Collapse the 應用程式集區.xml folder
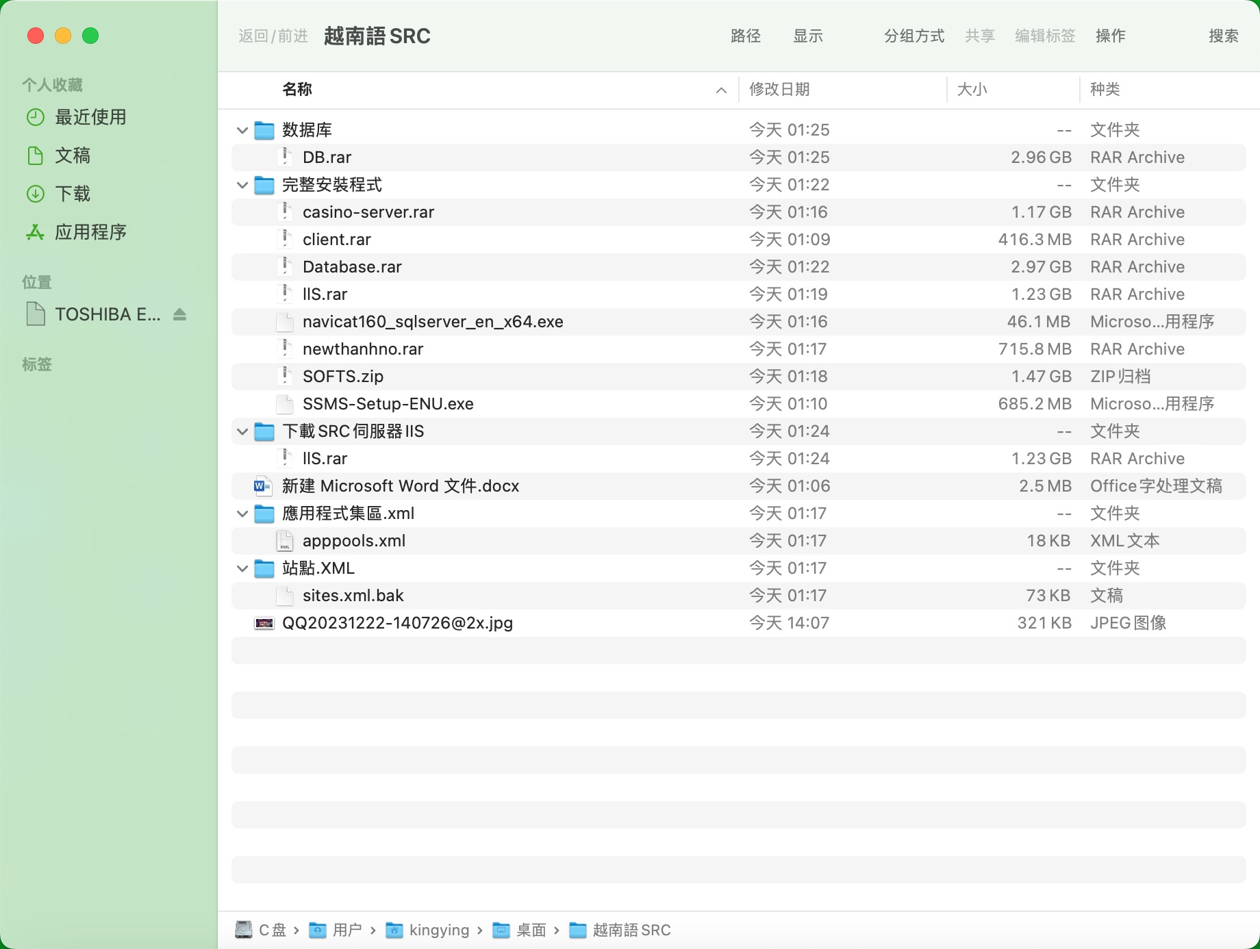The height and width of the screenshot is (949, 1260). [242, 514]
